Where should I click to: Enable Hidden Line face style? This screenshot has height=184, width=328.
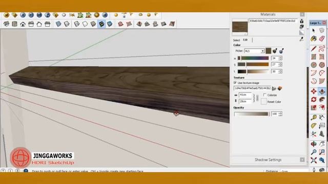[85, 24]
